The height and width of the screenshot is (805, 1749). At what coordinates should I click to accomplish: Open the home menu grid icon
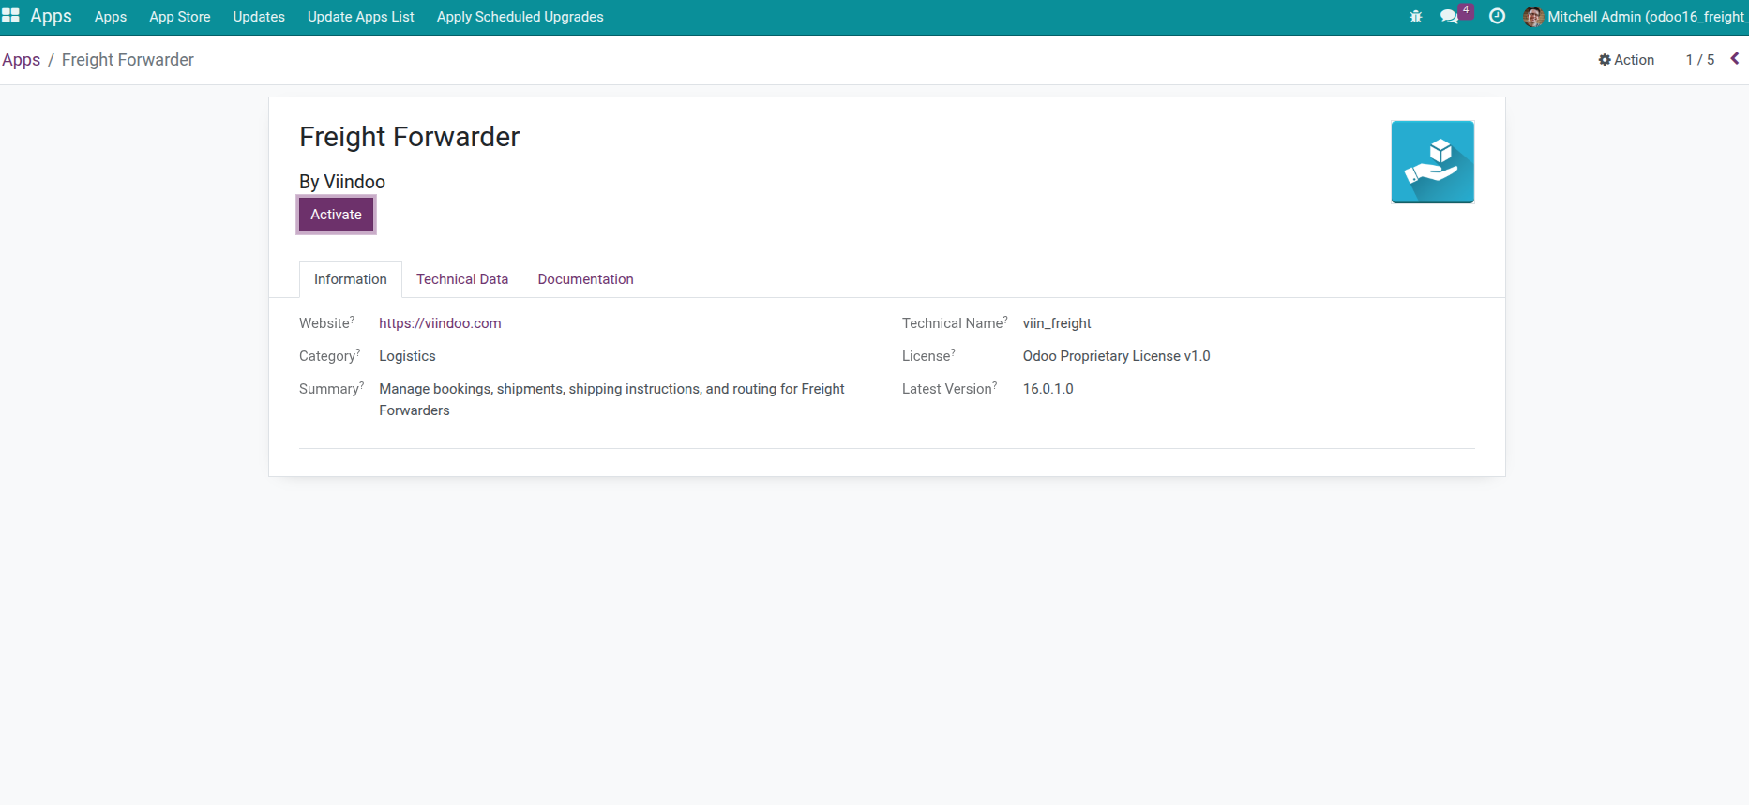click(10, 16)
